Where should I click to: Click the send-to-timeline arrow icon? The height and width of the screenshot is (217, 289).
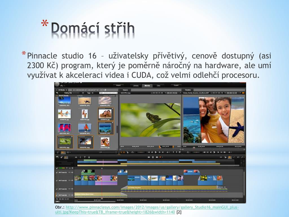(x=127, y=152)
